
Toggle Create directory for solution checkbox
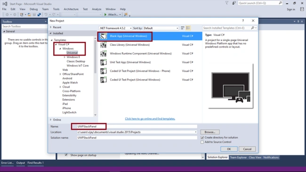tap(202, 138)
